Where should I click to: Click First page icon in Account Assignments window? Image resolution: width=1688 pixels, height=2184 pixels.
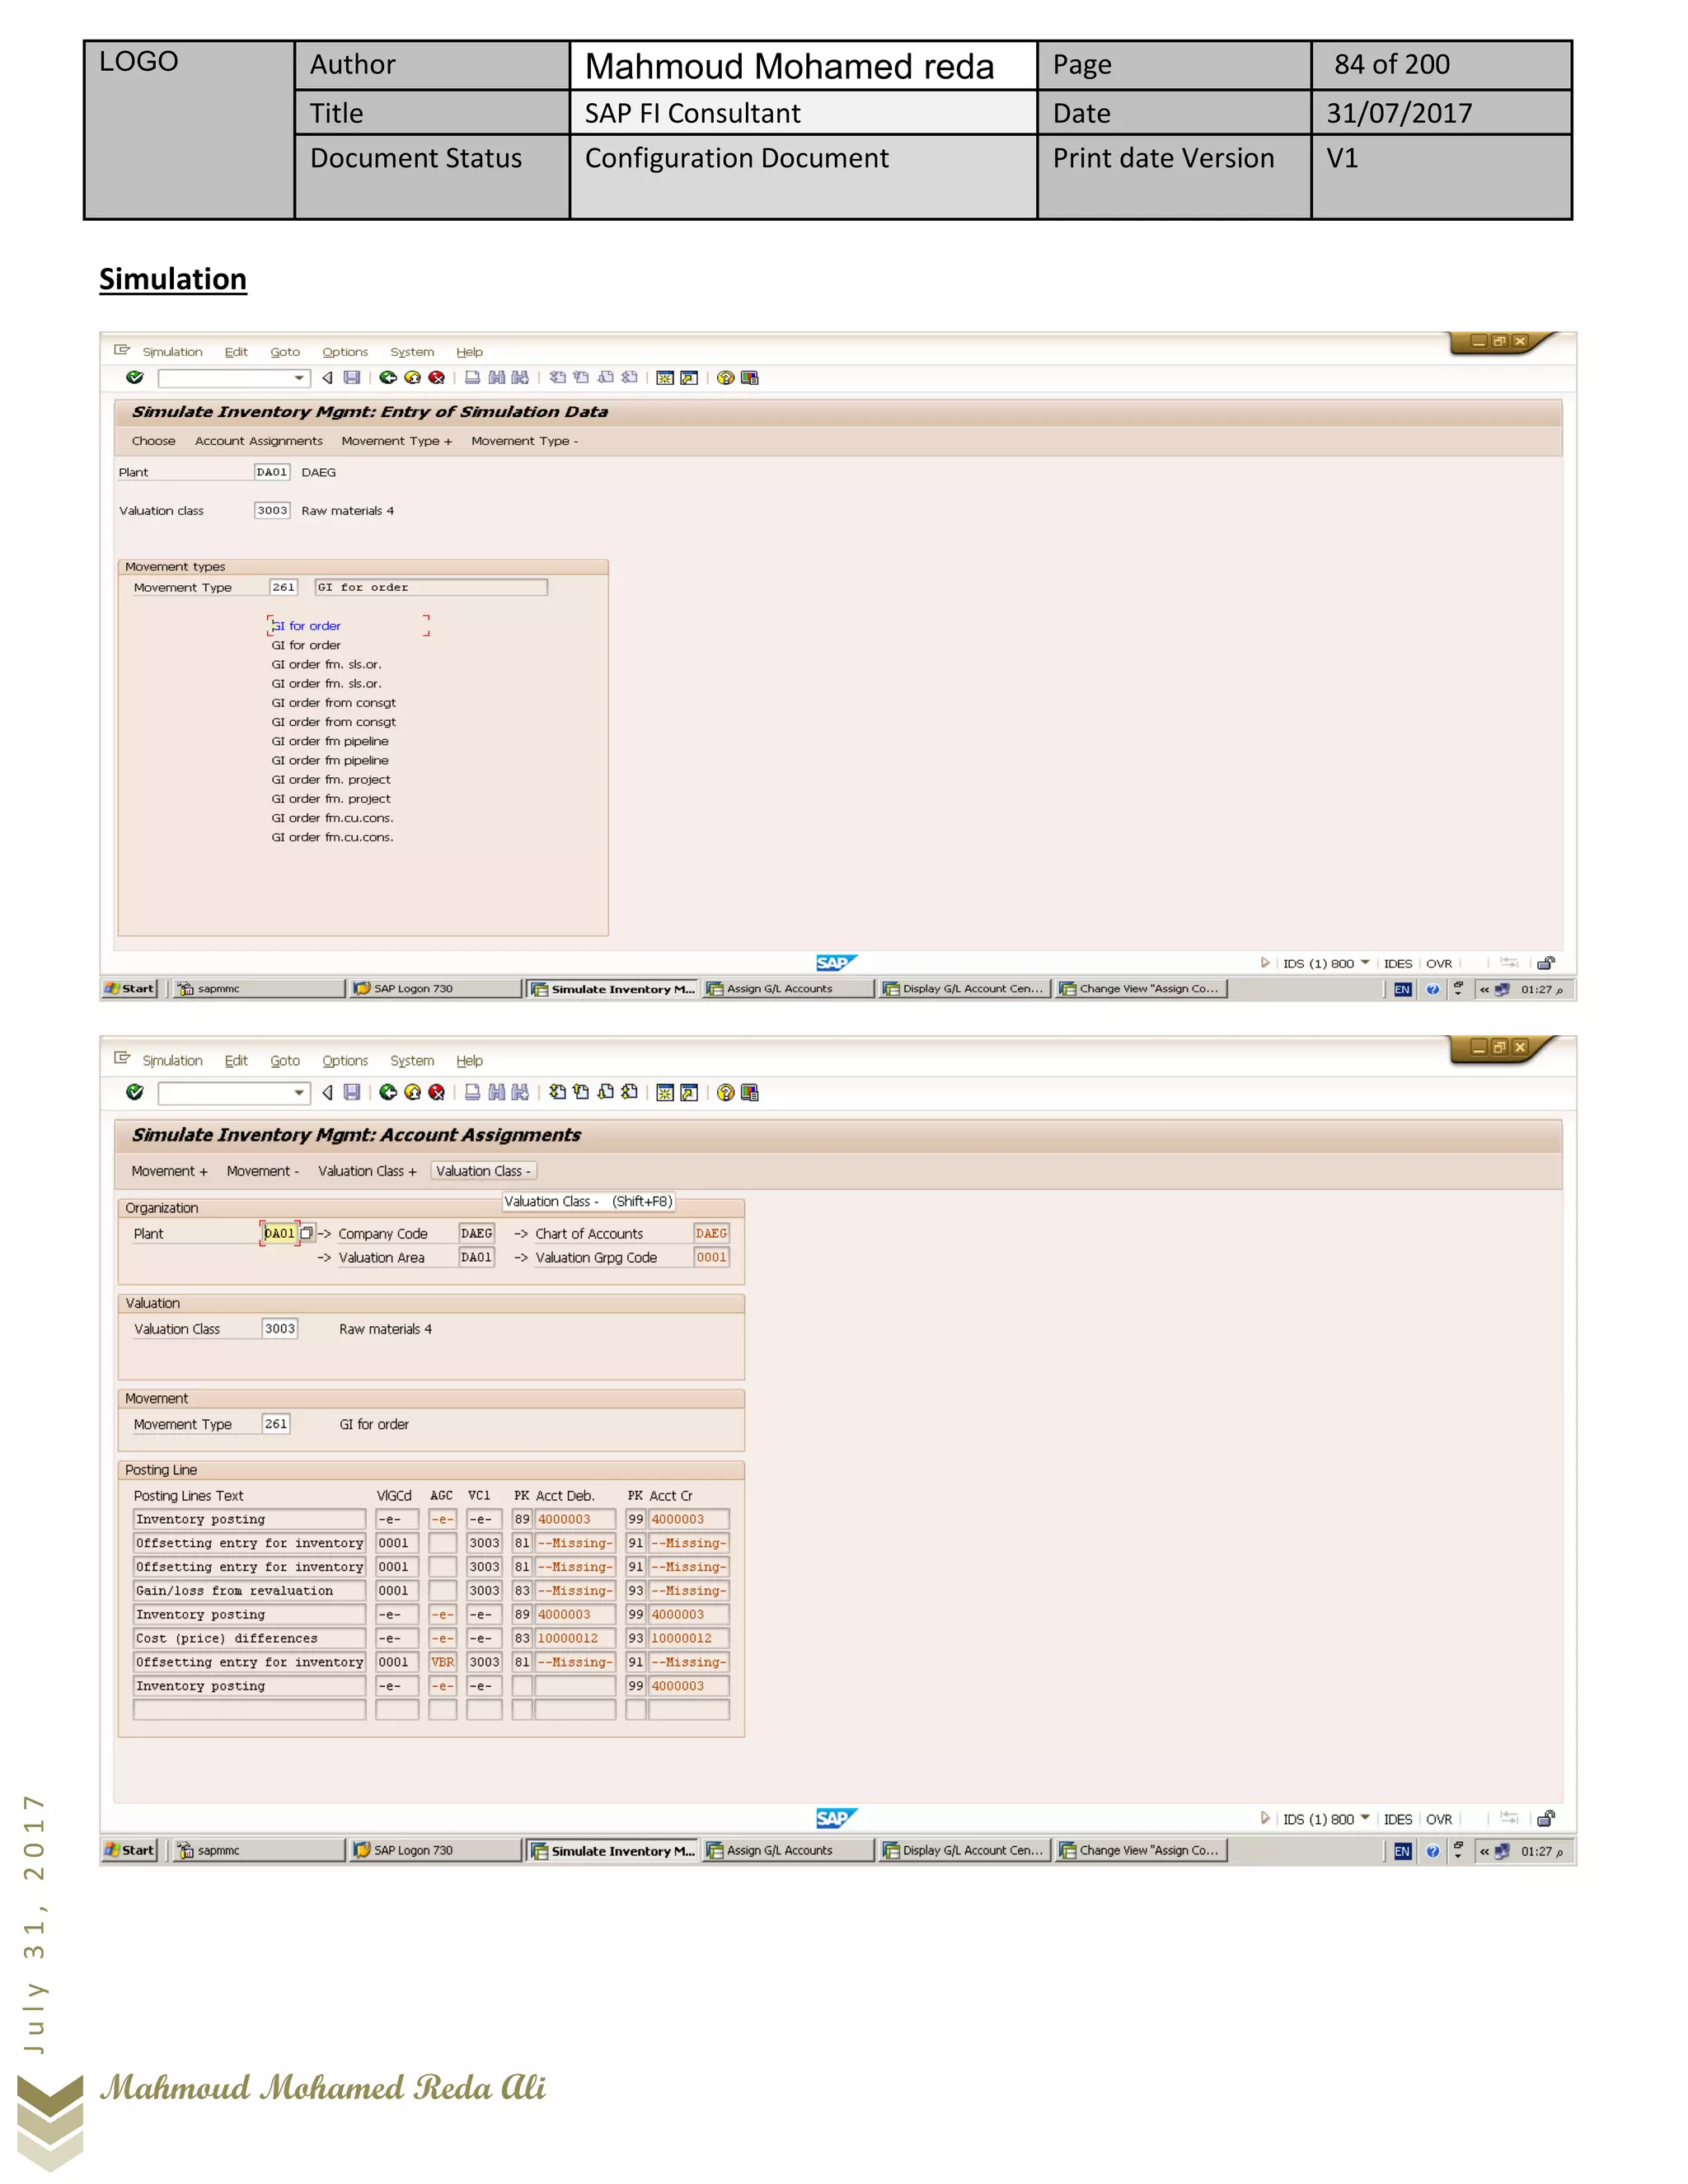(x=558, y=1092)
